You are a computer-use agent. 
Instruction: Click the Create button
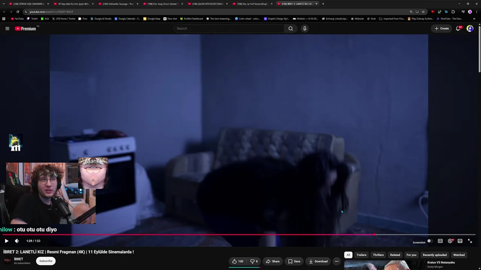(x=442, y=28)
